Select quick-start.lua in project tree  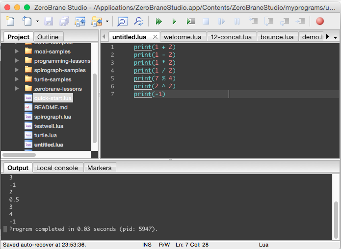click(53, 98)
